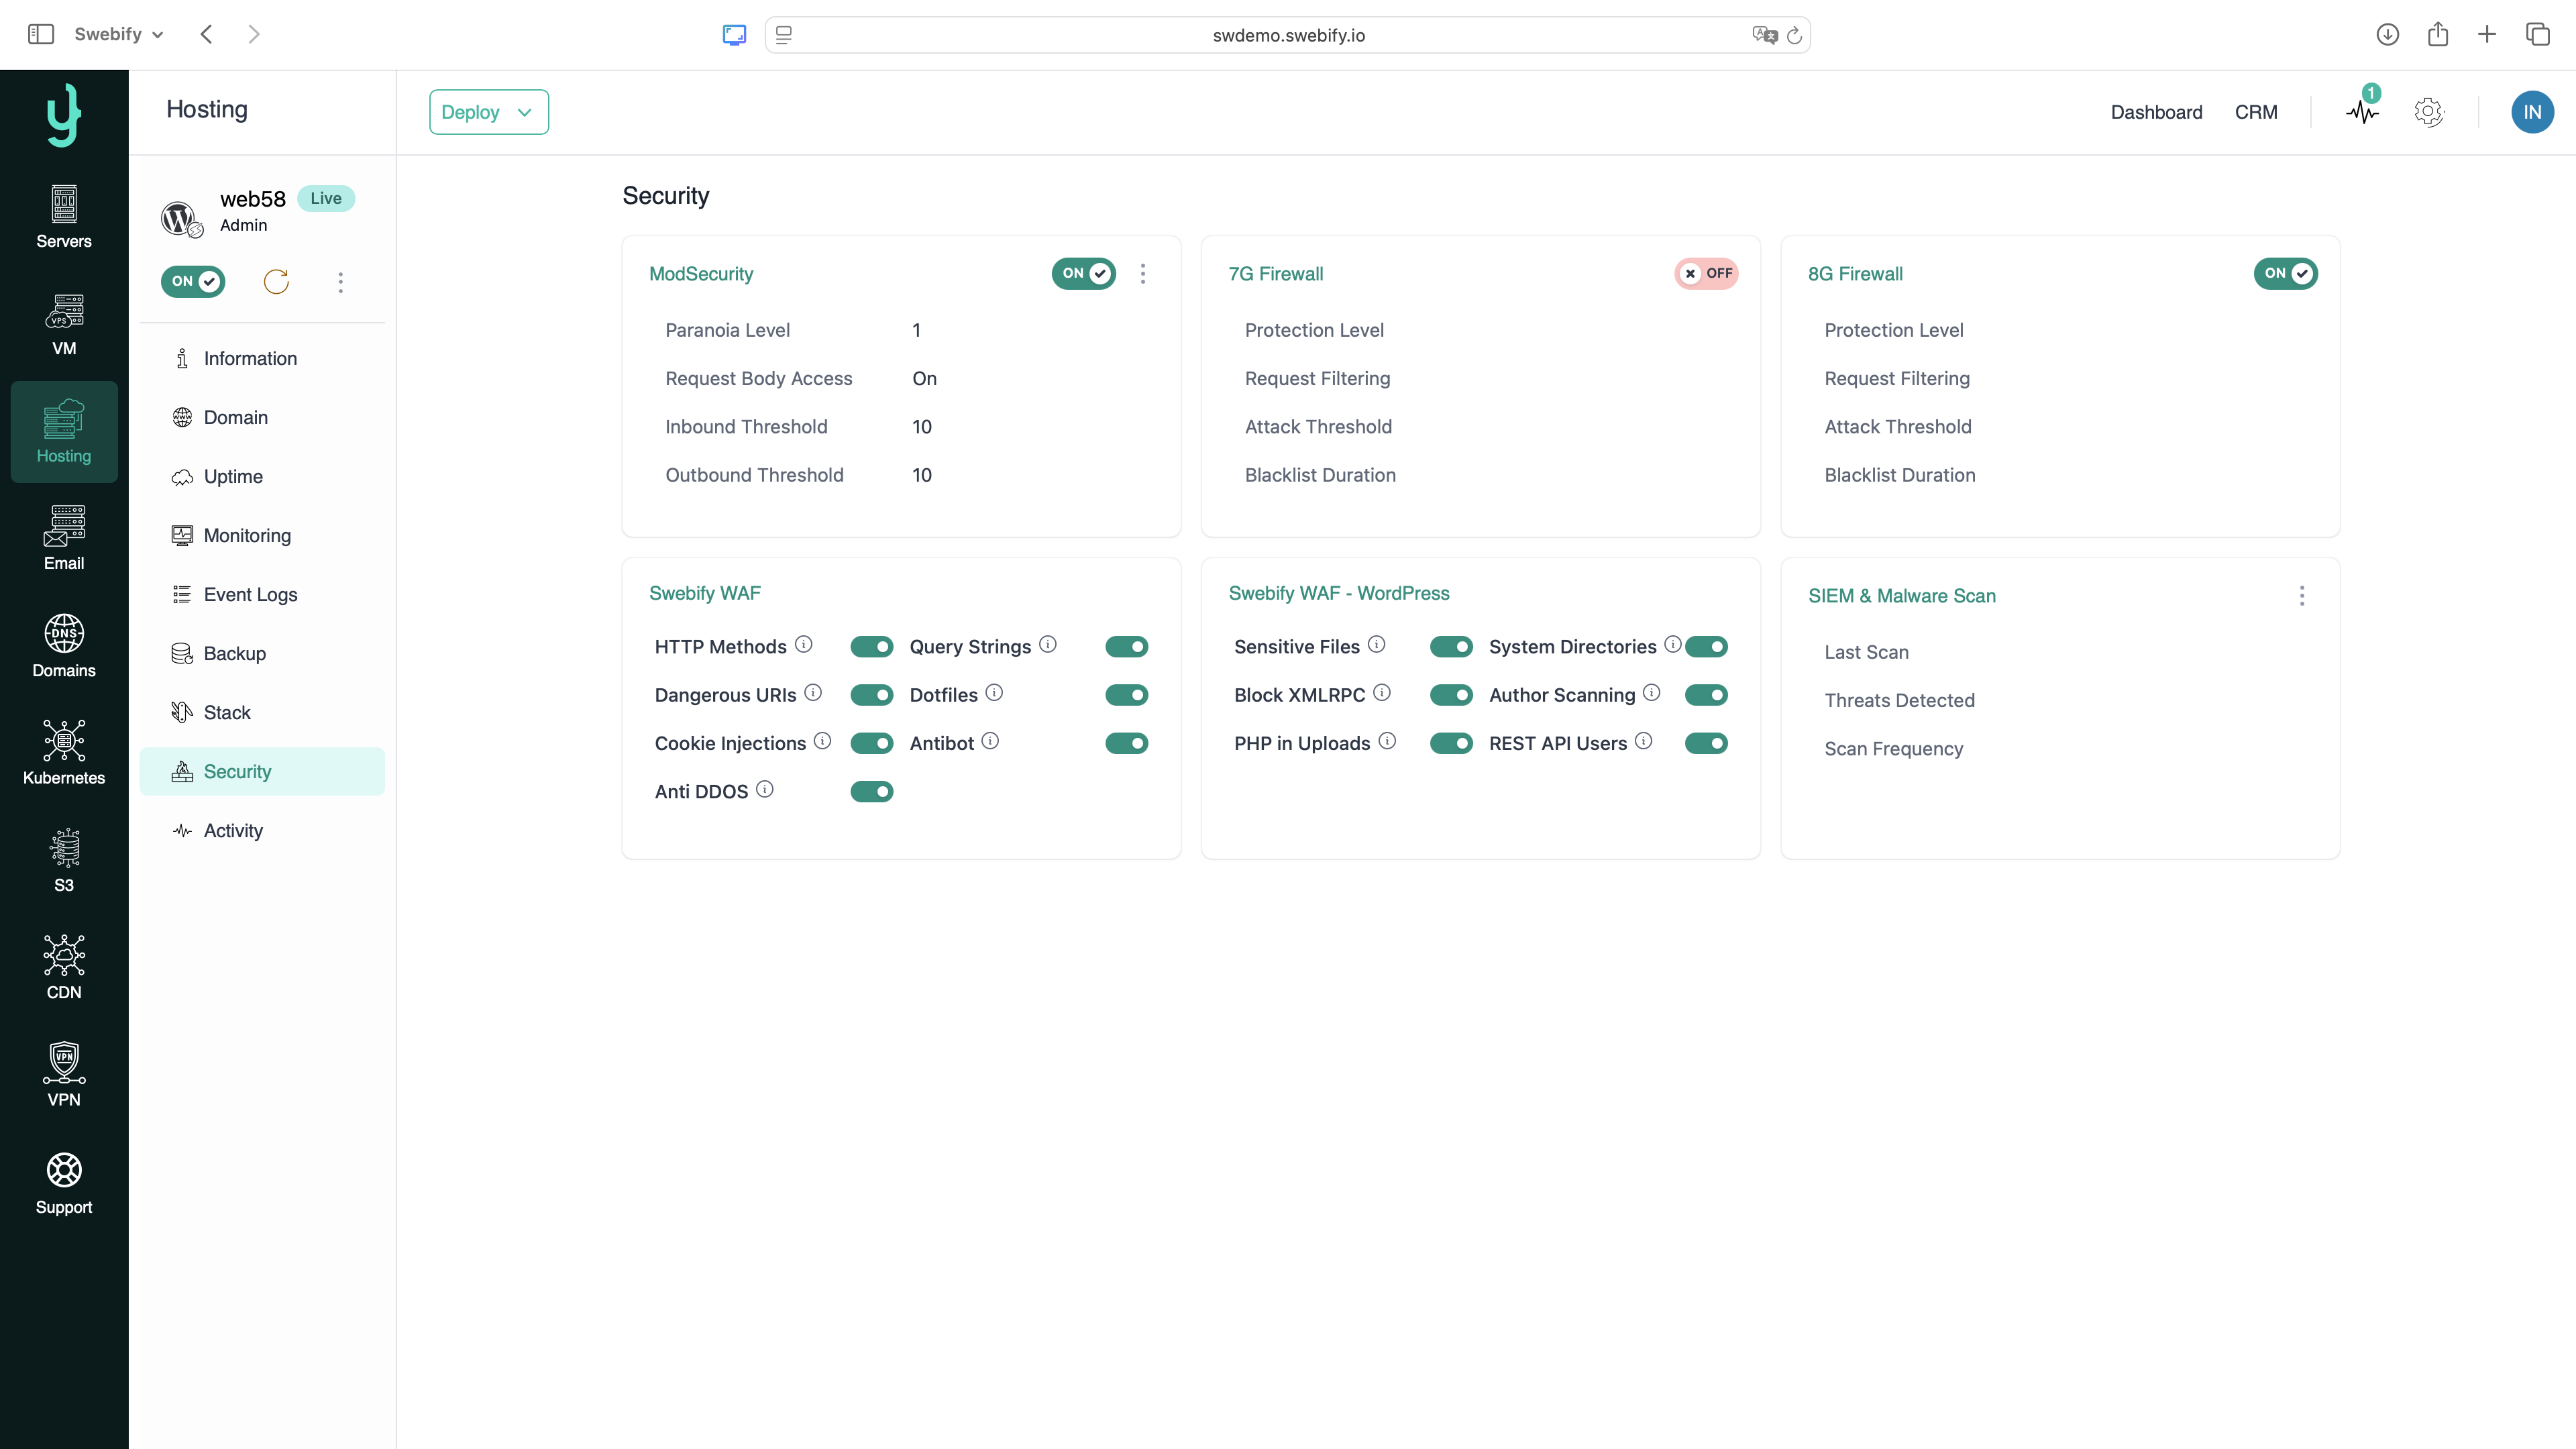Open web58 site three-dot menu

coord(340,282)
